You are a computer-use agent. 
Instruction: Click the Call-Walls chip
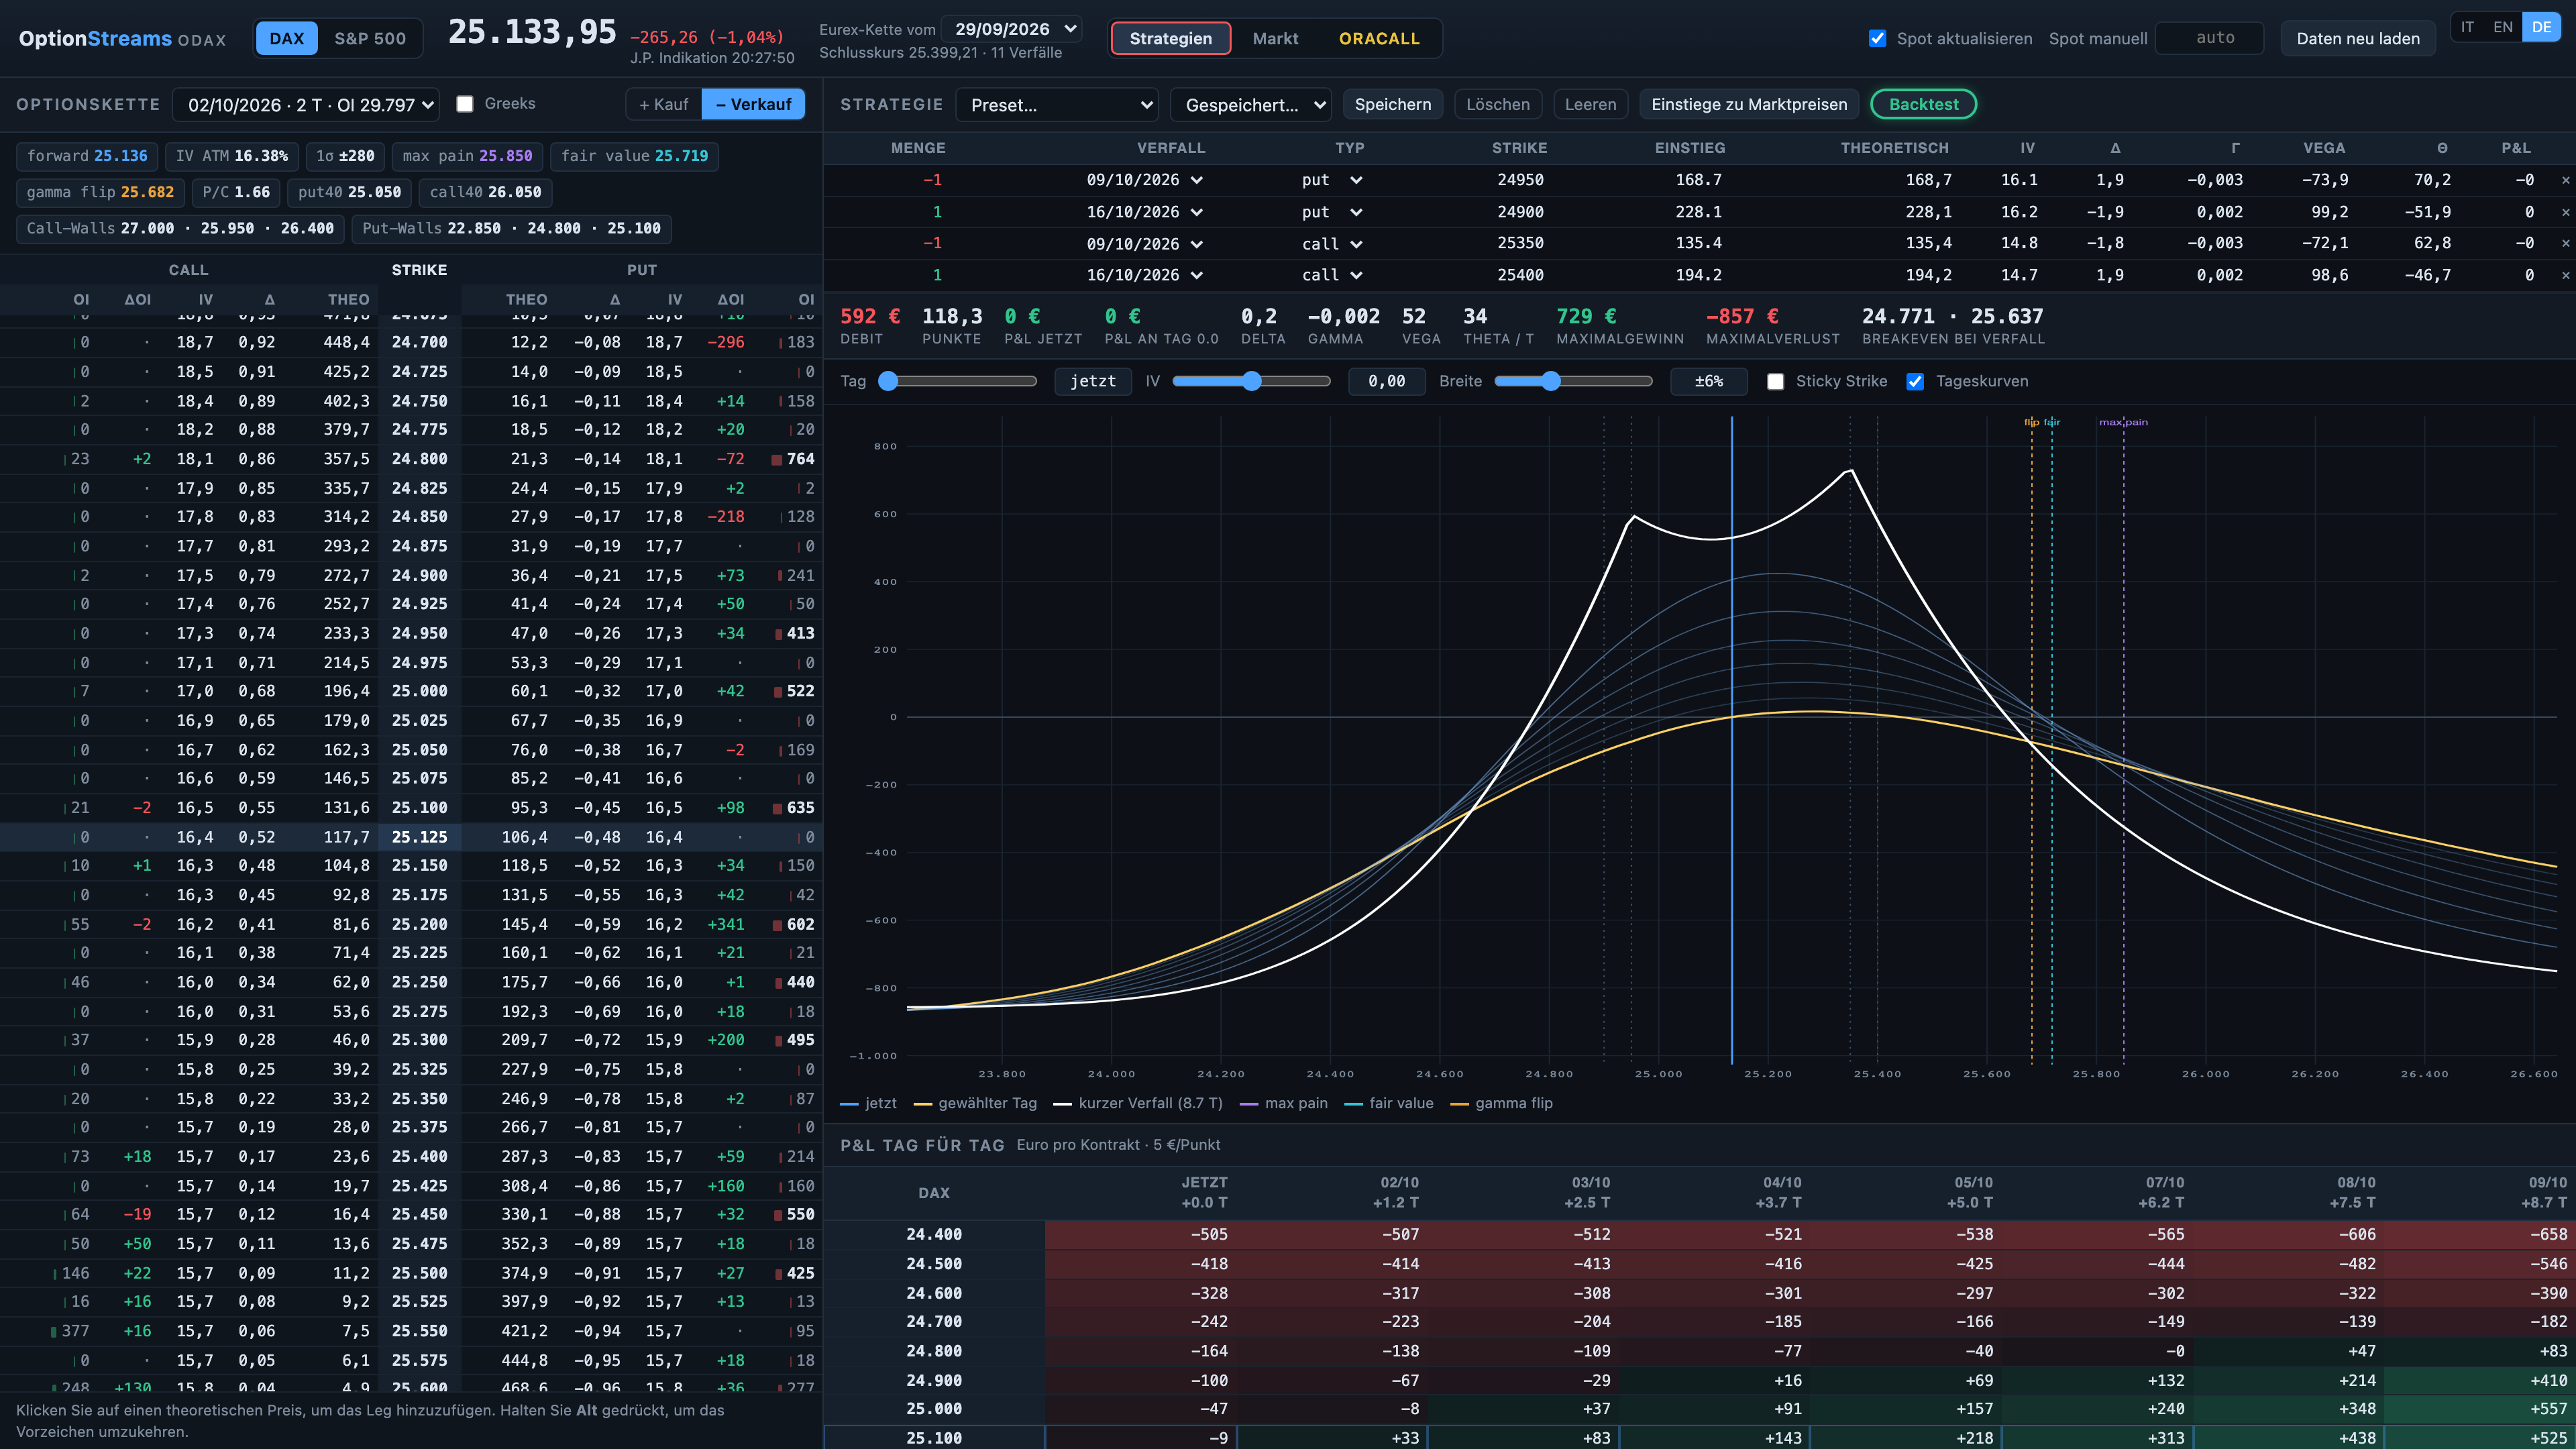click(180, 228)
